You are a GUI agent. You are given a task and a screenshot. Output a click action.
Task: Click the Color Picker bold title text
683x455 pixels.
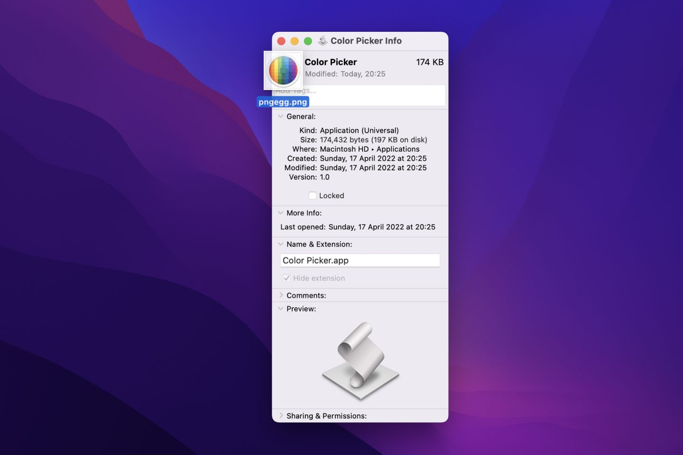331,62
